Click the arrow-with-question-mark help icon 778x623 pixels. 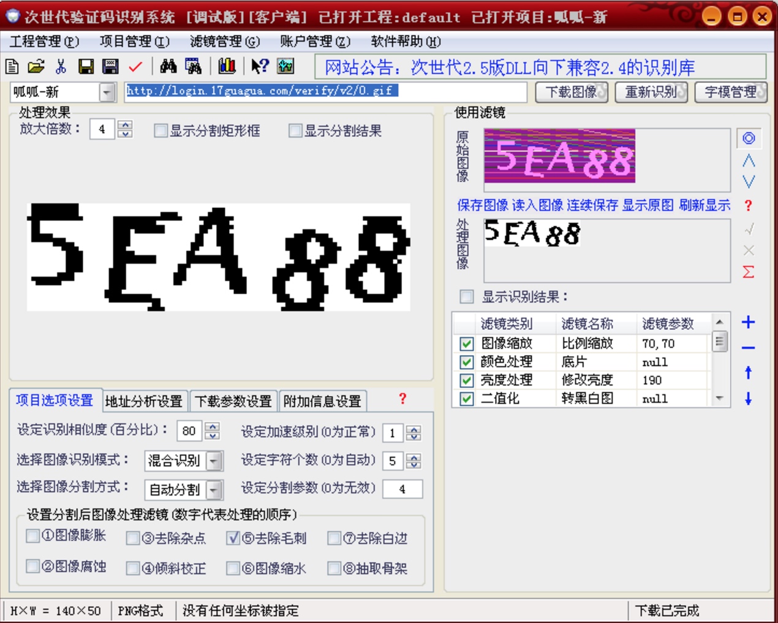260,66
